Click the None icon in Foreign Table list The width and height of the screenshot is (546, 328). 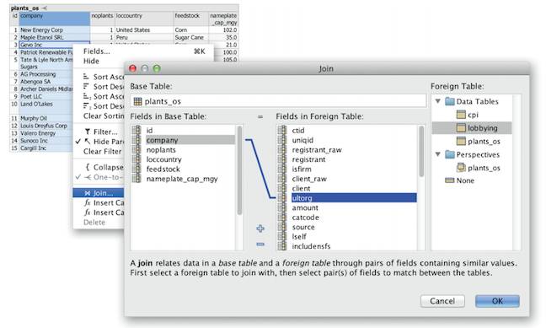point(450,180)
